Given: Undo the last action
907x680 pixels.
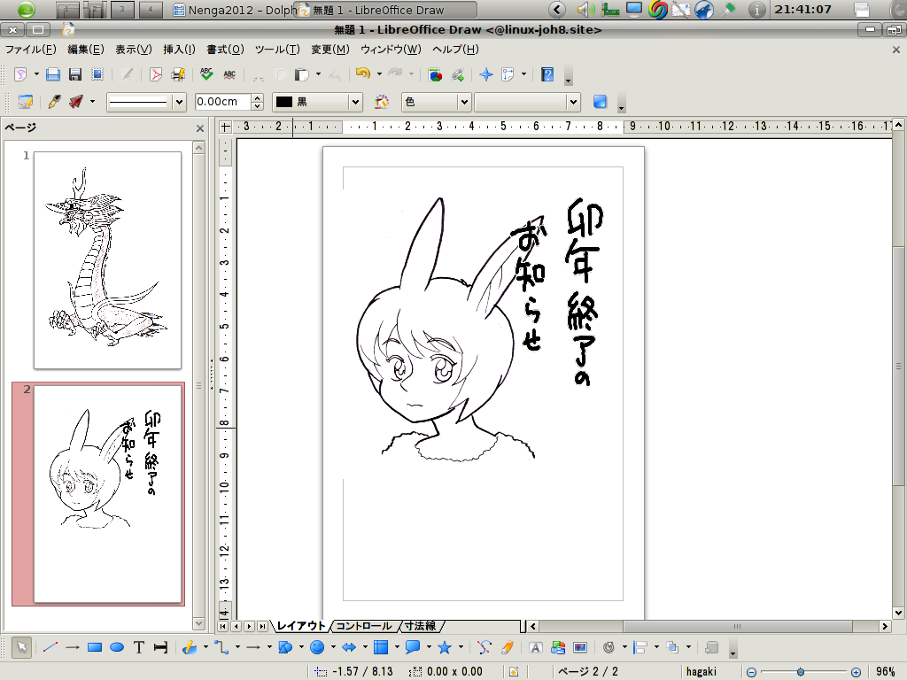Looking at the screenshot, I should pos(363,74).
